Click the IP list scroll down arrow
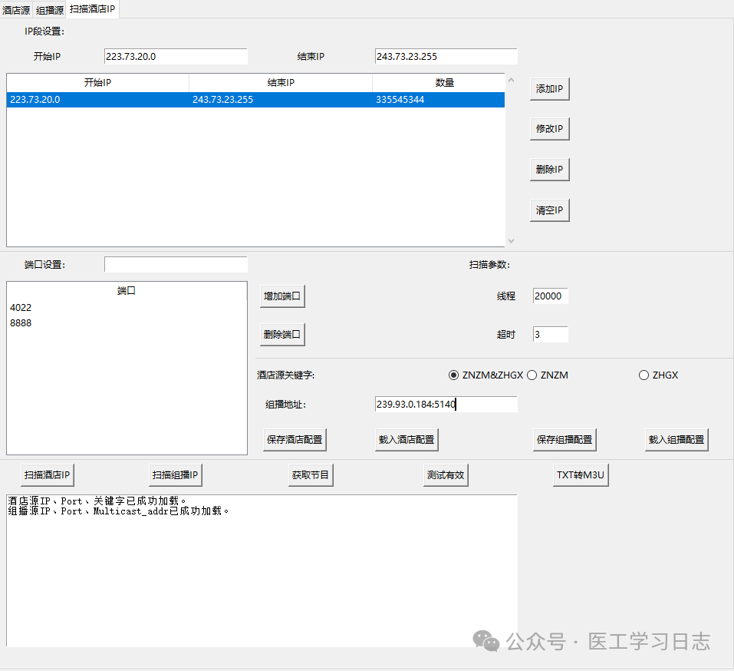 [x=511, y=241]
